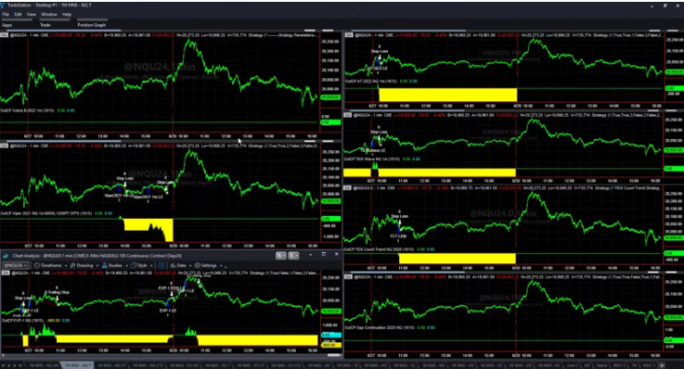This screenshot has width=684, height=369.
Task: Click the Drawing pencil icon
Action: [72, 265]
